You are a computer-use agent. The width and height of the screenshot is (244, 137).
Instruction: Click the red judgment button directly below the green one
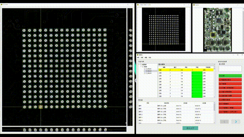pyautogui.click(x=230, y=80)
